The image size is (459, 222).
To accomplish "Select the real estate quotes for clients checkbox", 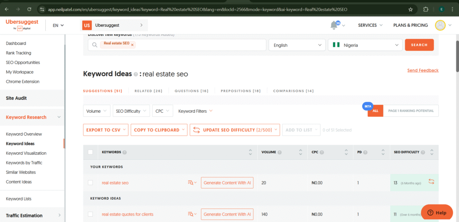I will [x=91, y=214].
